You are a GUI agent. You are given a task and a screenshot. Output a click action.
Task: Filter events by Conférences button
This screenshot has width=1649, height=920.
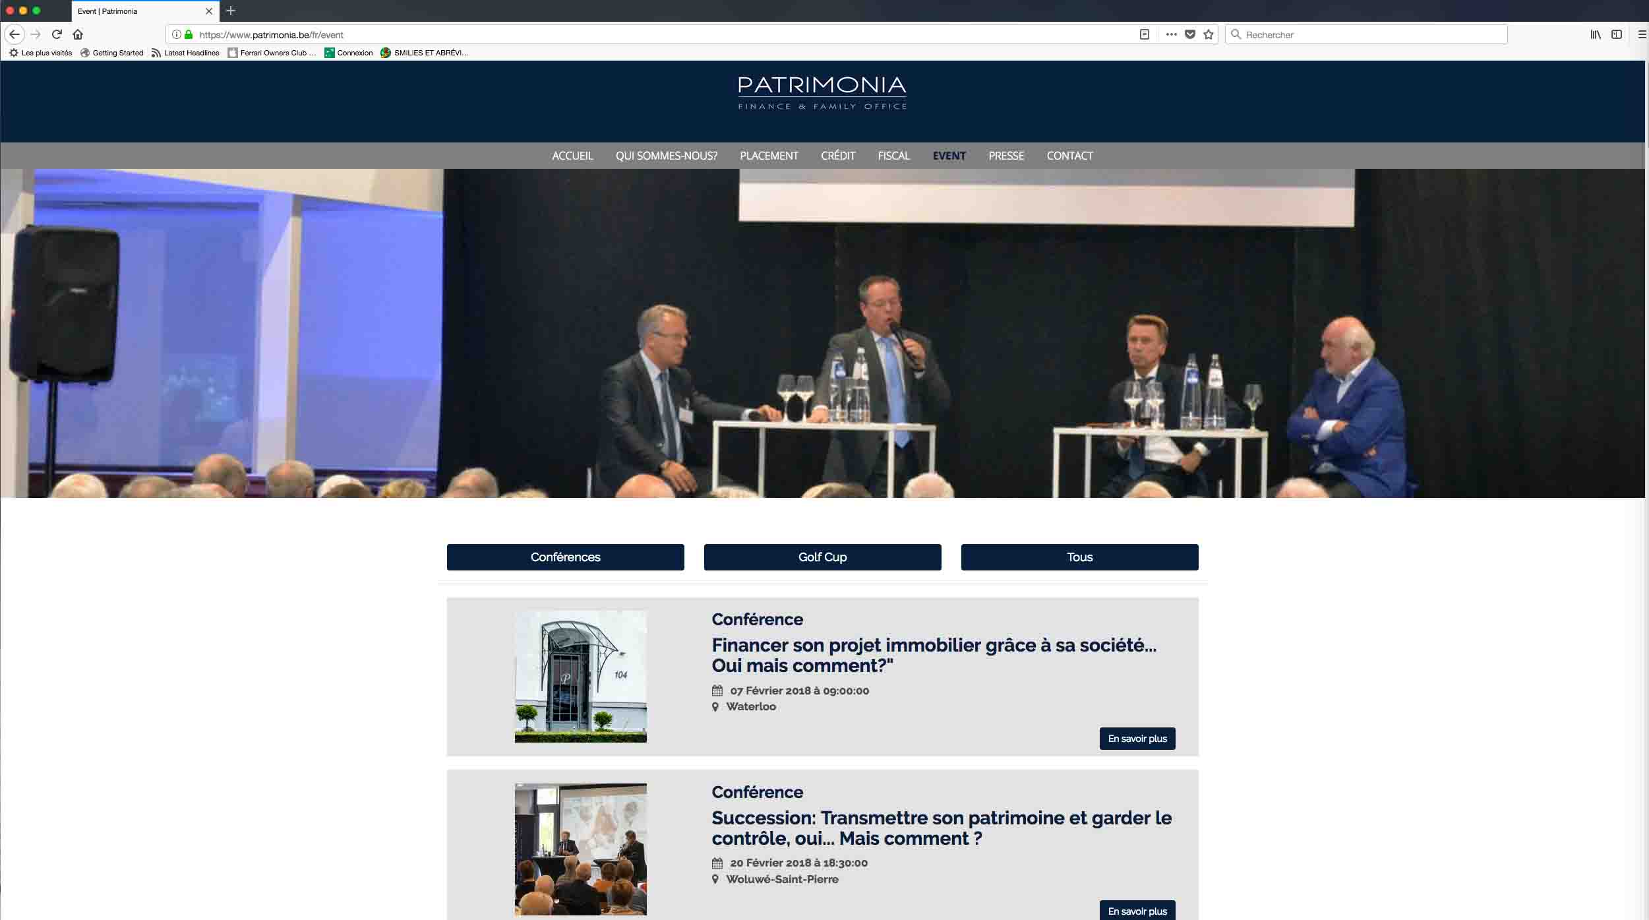tap(566, 557)
